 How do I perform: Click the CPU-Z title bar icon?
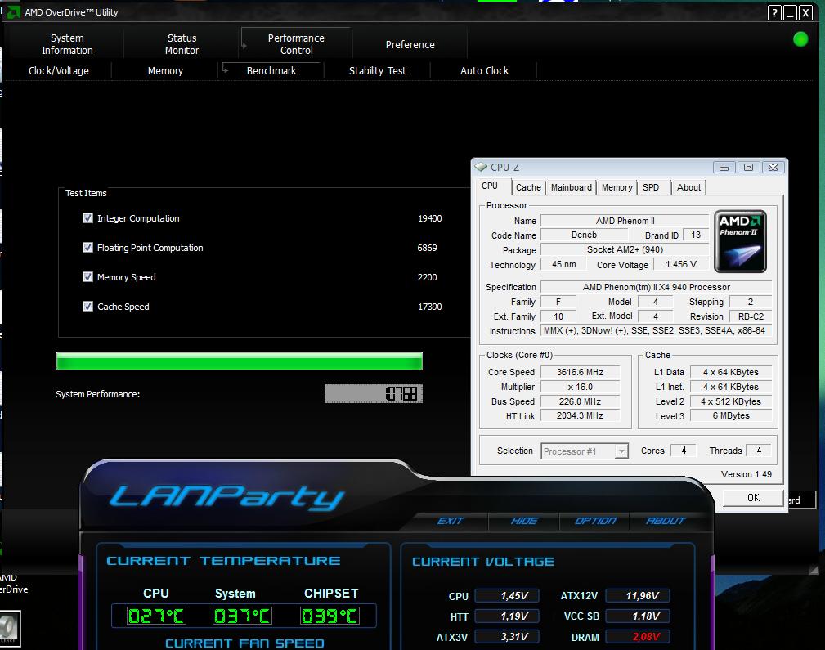[481, 167]
